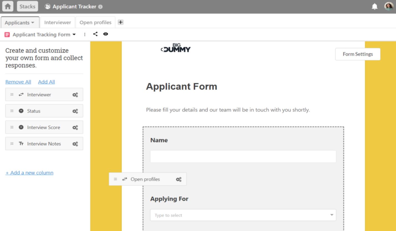Add a new tab with plus icon
Viewport: 396px width, 231px height.
pos(120,22)
